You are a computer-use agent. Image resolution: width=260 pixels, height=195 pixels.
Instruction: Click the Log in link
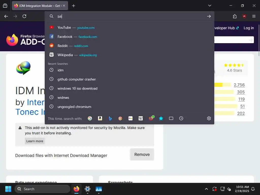pos(249,28)
